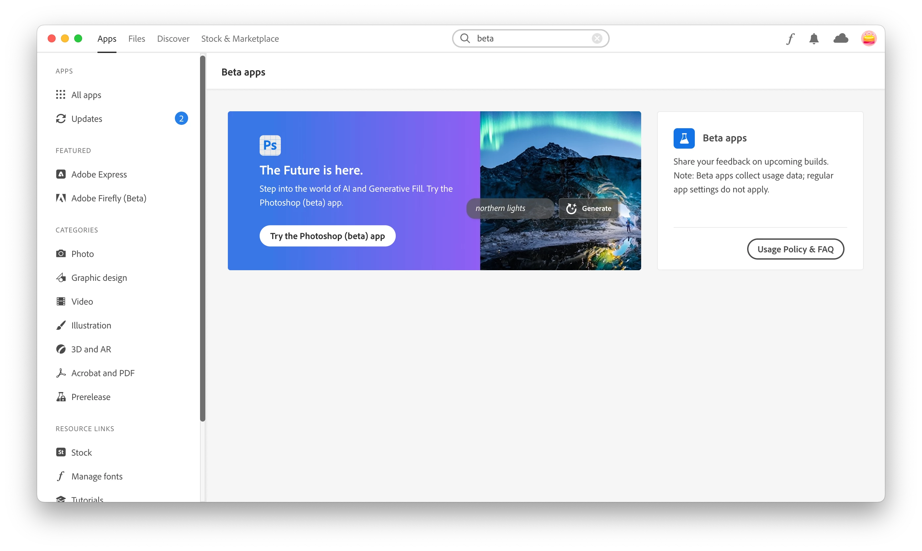The height and width of the screenshot is (551, 922).
Task: Open Adobe Express from sidebar
Action: 99,175
